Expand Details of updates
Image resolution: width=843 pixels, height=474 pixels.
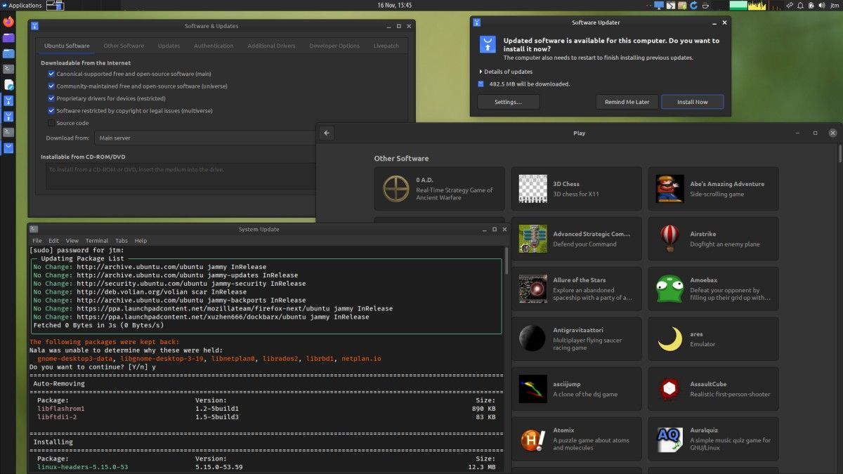pyautogui.click(x=506, y=72)
